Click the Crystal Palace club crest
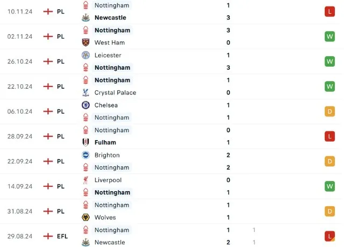Image resolution: width=344 pixels, height=247 pixels. coord(85,92)
